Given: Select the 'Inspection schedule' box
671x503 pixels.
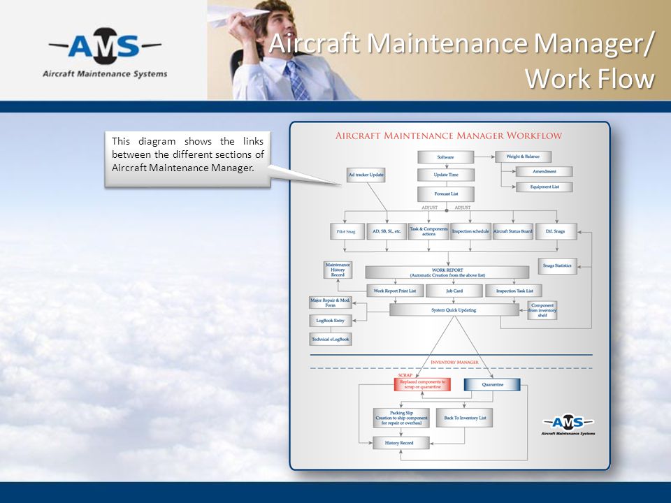Looking at the screenshot, I should click(470, 231).
